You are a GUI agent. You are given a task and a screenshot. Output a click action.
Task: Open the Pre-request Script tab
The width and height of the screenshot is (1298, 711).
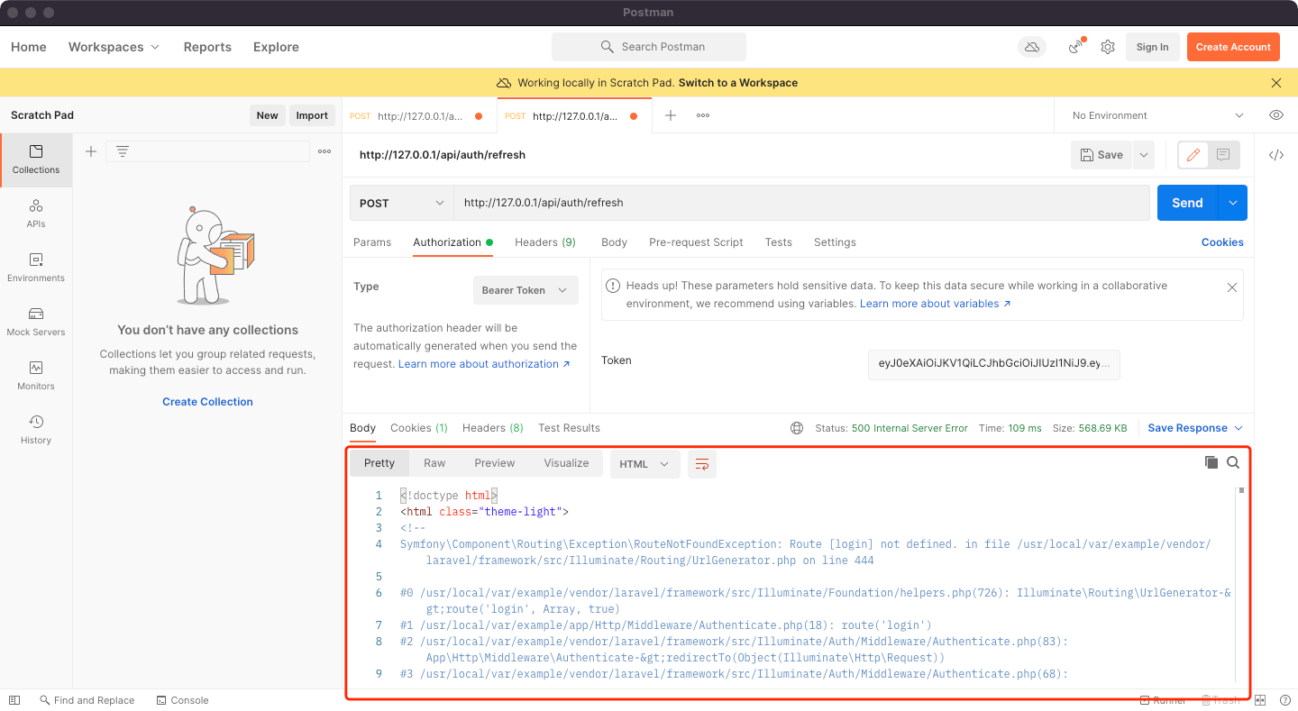tap(696, 242)
